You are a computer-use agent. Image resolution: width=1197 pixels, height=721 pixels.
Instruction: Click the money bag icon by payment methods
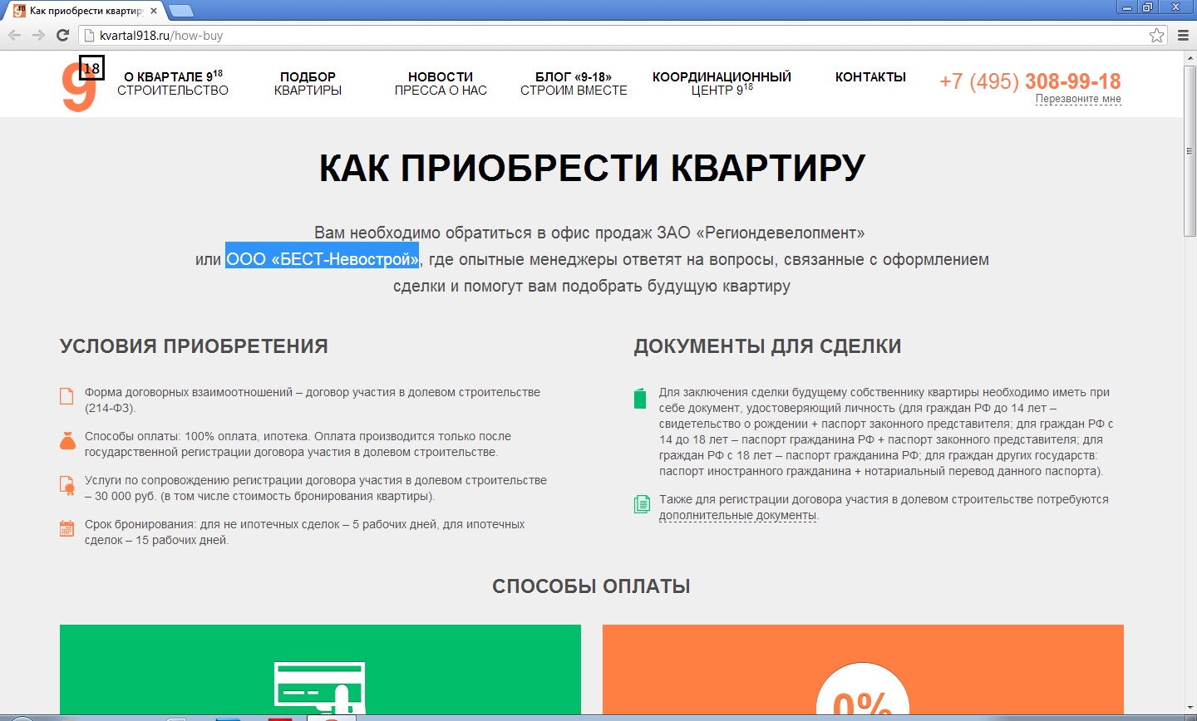tap(67, 440)
